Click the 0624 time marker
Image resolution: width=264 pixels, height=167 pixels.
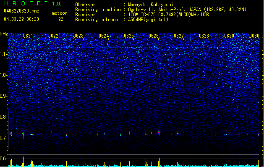pyautogui.click(x=104, y=36)
